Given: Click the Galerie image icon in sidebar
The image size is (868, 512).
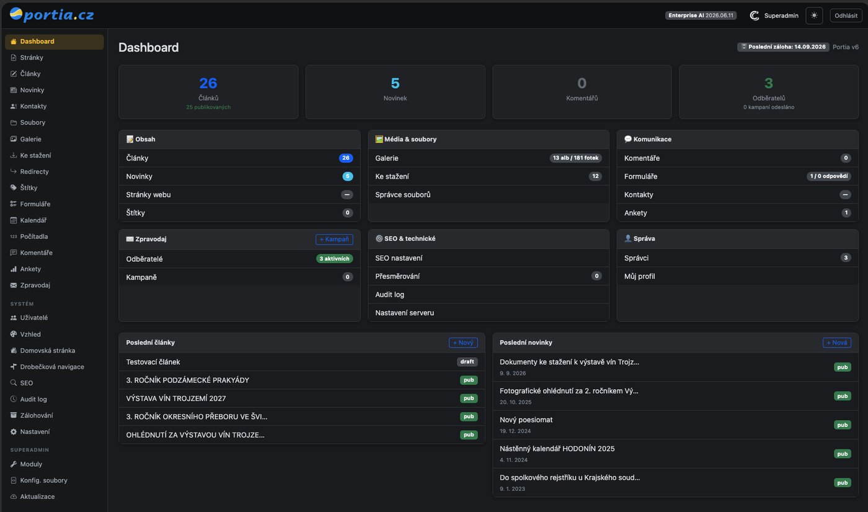Looking at the screenshot, I should point(14,139).
